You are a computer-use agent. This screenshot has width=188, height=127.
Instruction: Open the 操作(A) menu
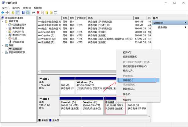tap(16, 8)
